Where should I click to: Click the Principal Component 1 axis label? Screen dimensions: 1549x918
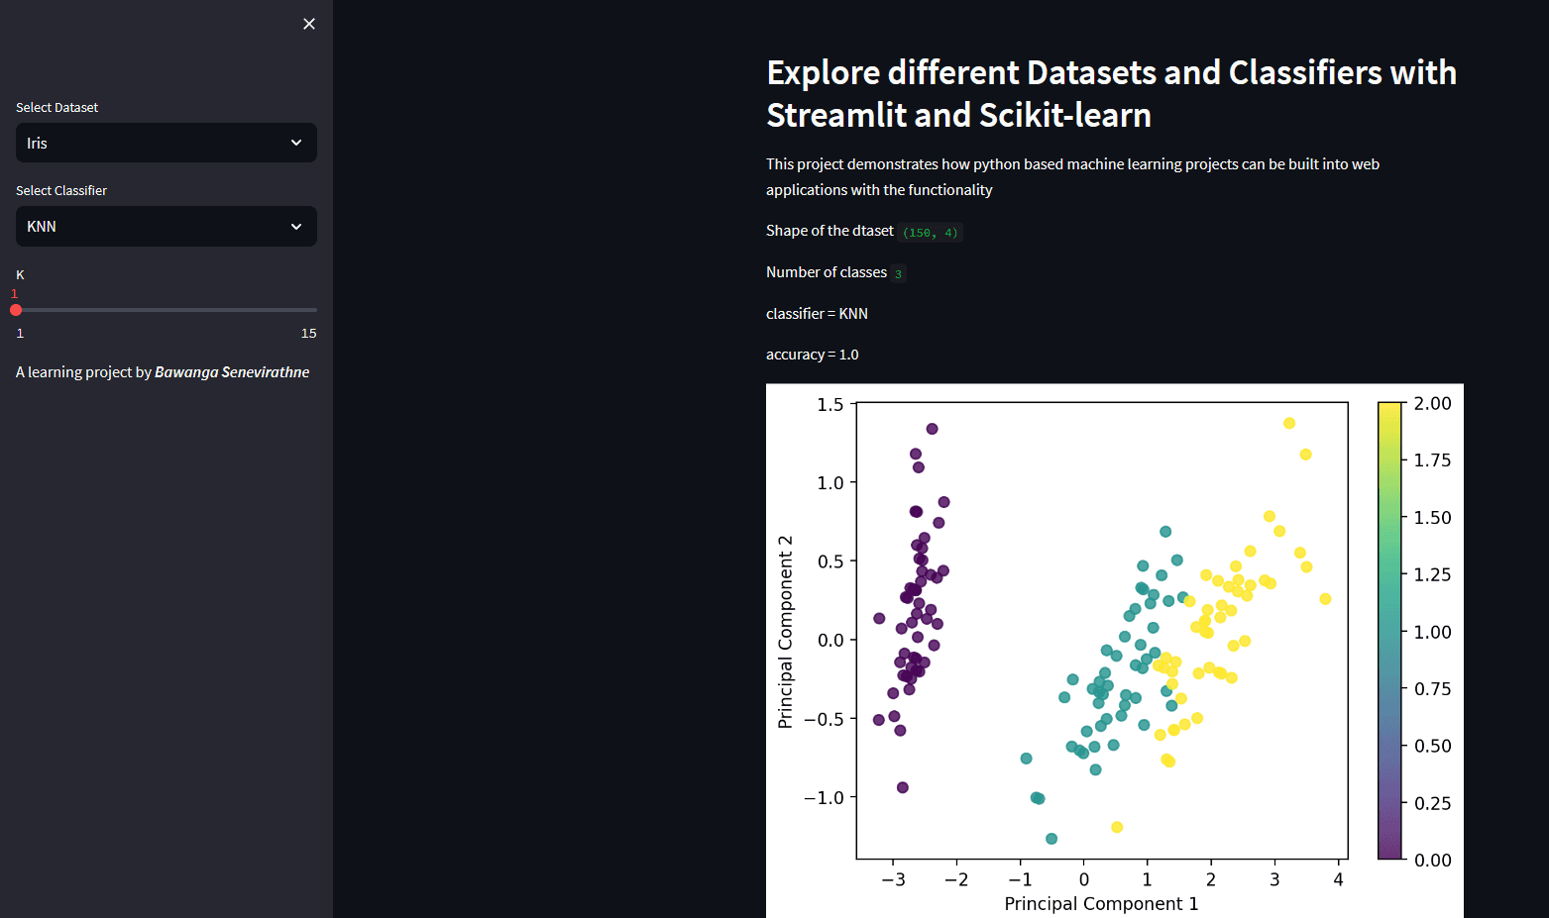[x=1101, y=903]
